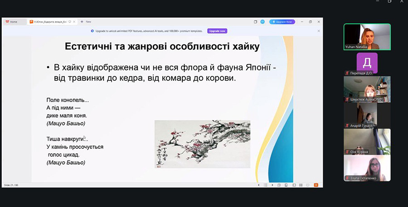This screenshot has width=408, height=207.
Task: Click muted mic icon on Андрій Гурдуз tile
Action: point(347,126)
